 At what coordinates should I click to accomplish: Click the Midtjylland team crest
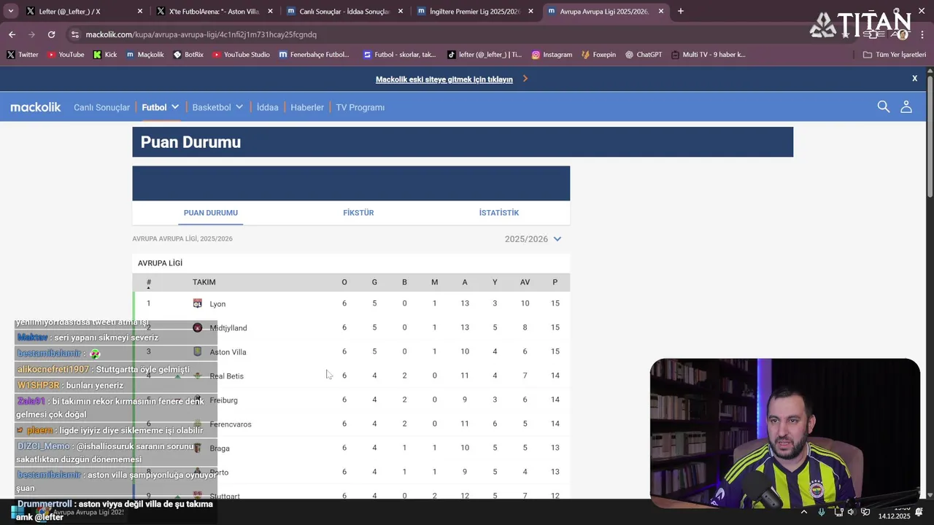[197, 327]
